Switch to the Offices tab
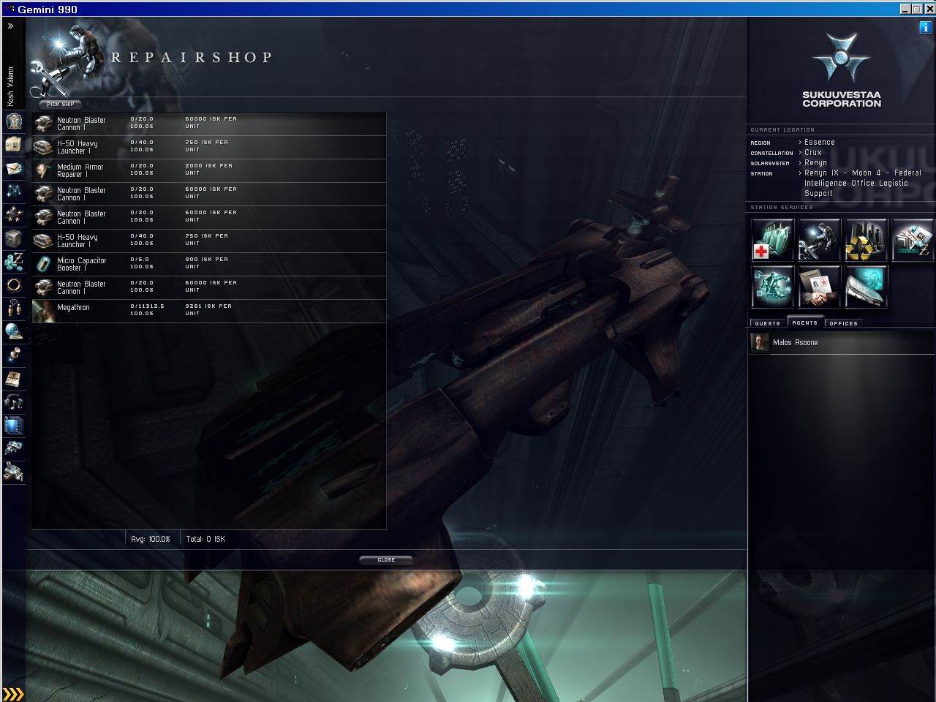This screenshot has height=702, width=936. pyautogui.click(x=843, y=323)
